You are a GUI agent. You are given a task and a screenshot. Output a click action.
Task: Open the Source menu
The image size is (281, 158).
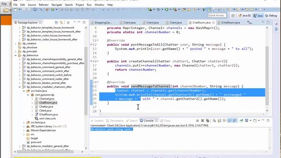[32, 5]
